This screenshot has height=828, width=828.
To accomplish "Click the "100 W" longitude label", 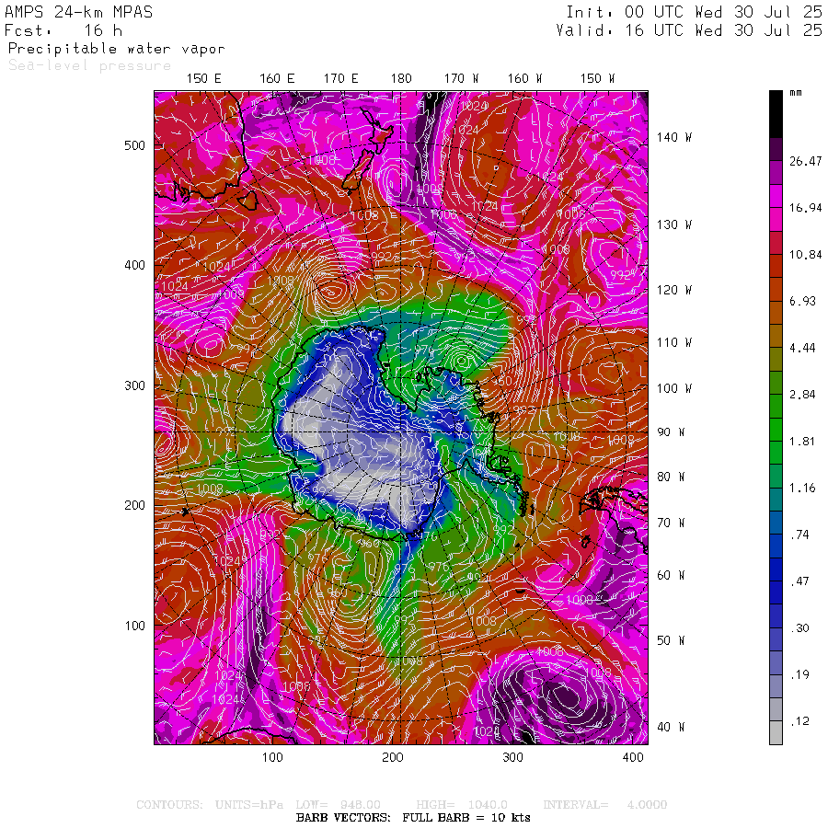I will pos(674,388).
